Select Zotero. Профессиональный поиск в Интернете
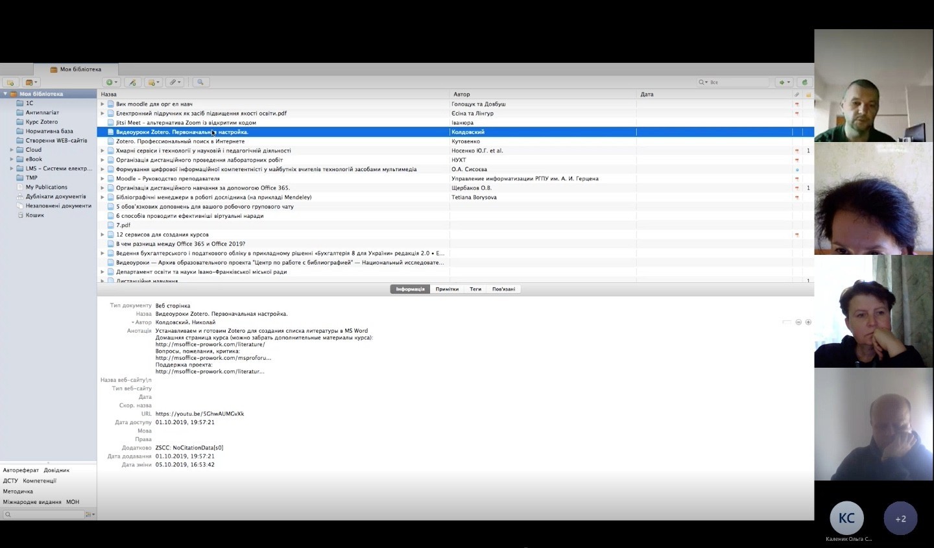This screenshot has height=548, width=934. point(455,141)
